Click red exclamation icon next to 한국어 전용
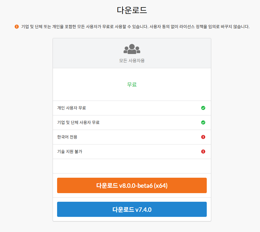Viewport: 260px width, 232px height. (203, 137)
